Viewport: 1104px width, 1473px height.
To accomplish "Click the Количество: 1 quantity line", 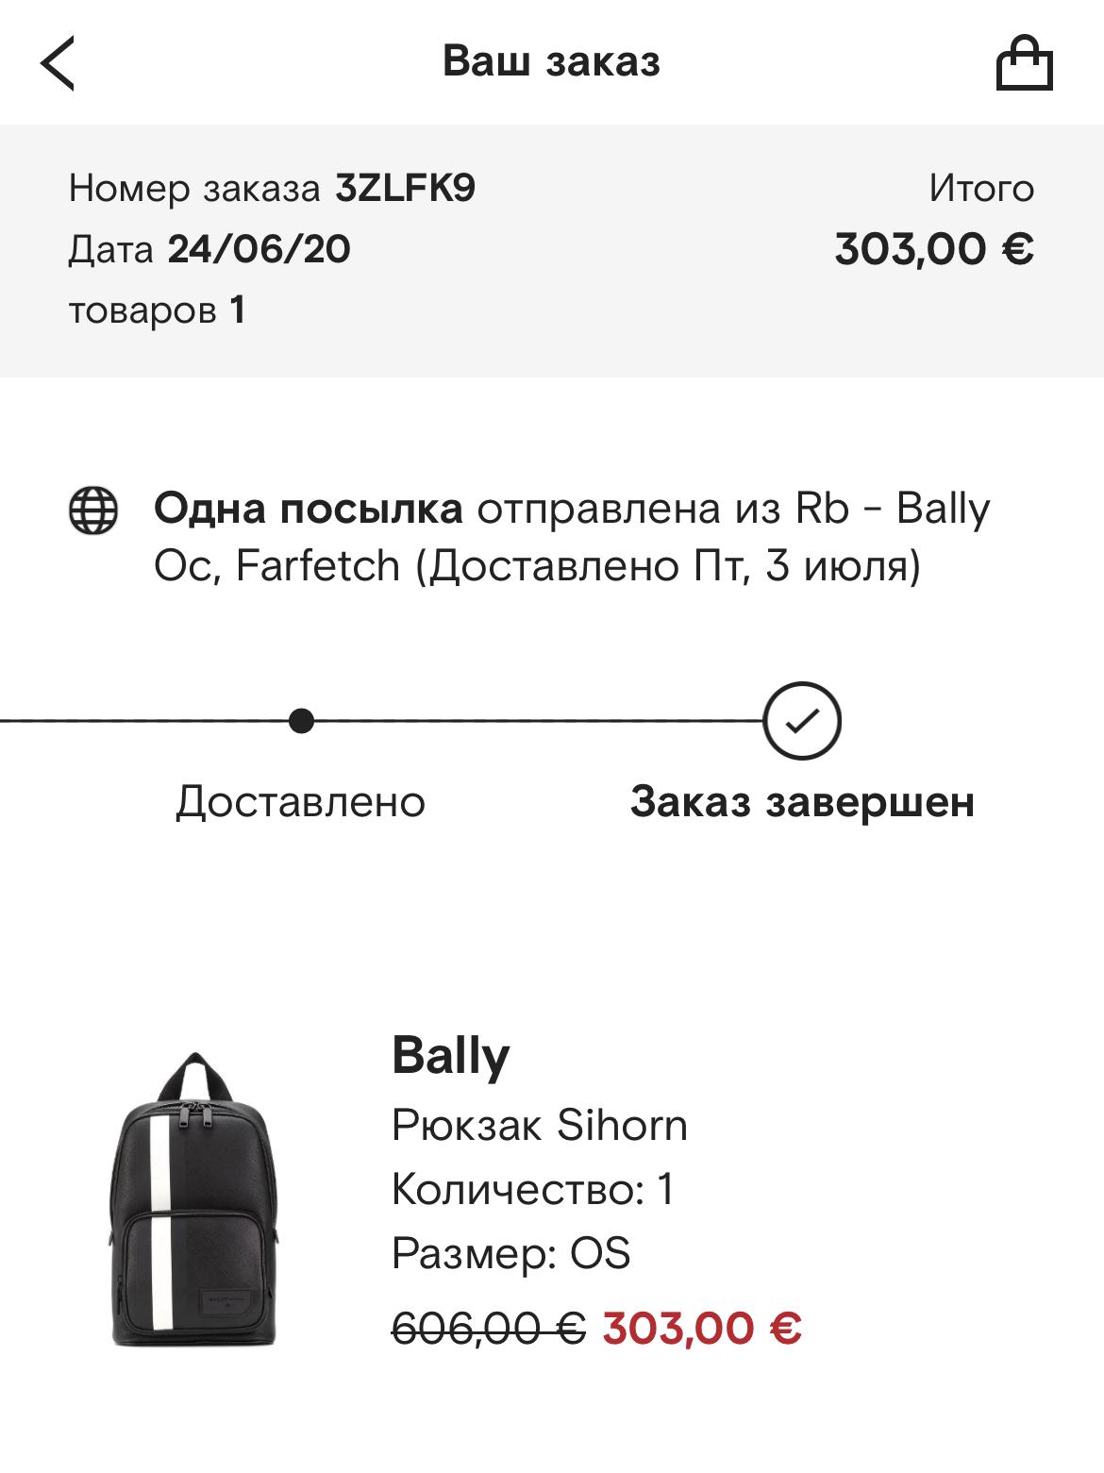I will [533, 1189].
